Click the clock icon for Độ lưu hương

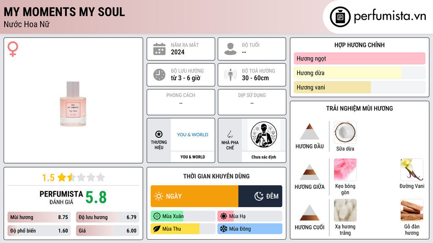pos(159,75)
